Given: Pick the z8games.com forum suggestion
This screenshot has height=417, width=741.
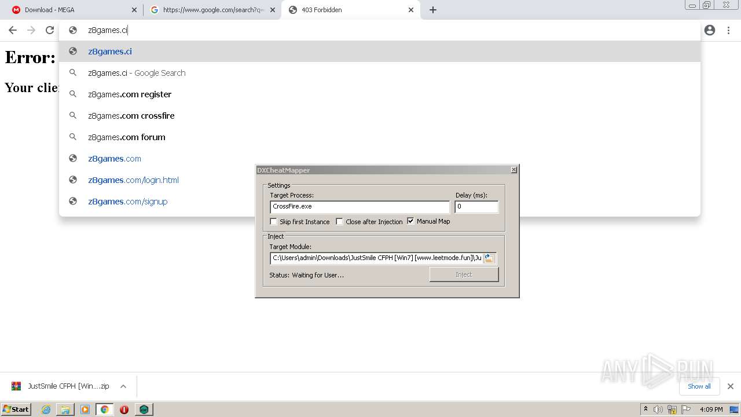Looking at the screenshot, I should [x=380, y=137].
